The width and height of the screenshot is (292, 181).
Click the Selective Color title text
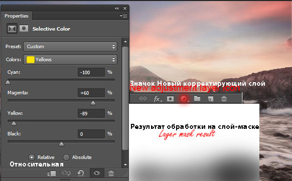51,29
